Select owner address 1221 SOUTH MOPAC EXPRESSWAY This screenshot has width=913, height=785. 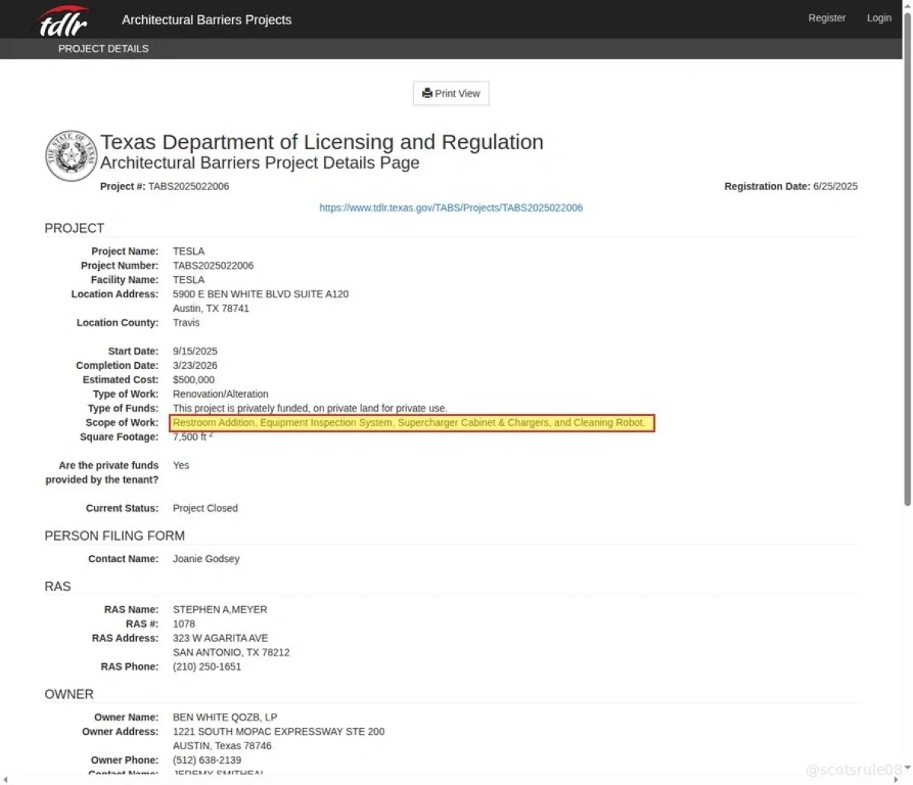(278, 732)
